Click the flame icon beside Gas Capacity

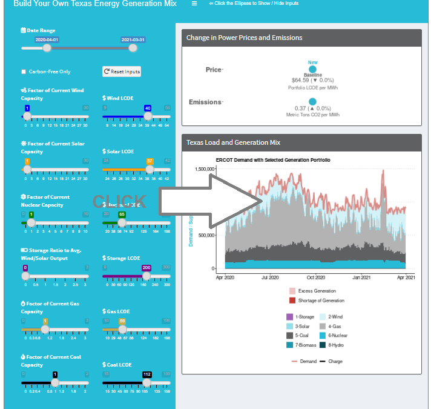point(23,304)
